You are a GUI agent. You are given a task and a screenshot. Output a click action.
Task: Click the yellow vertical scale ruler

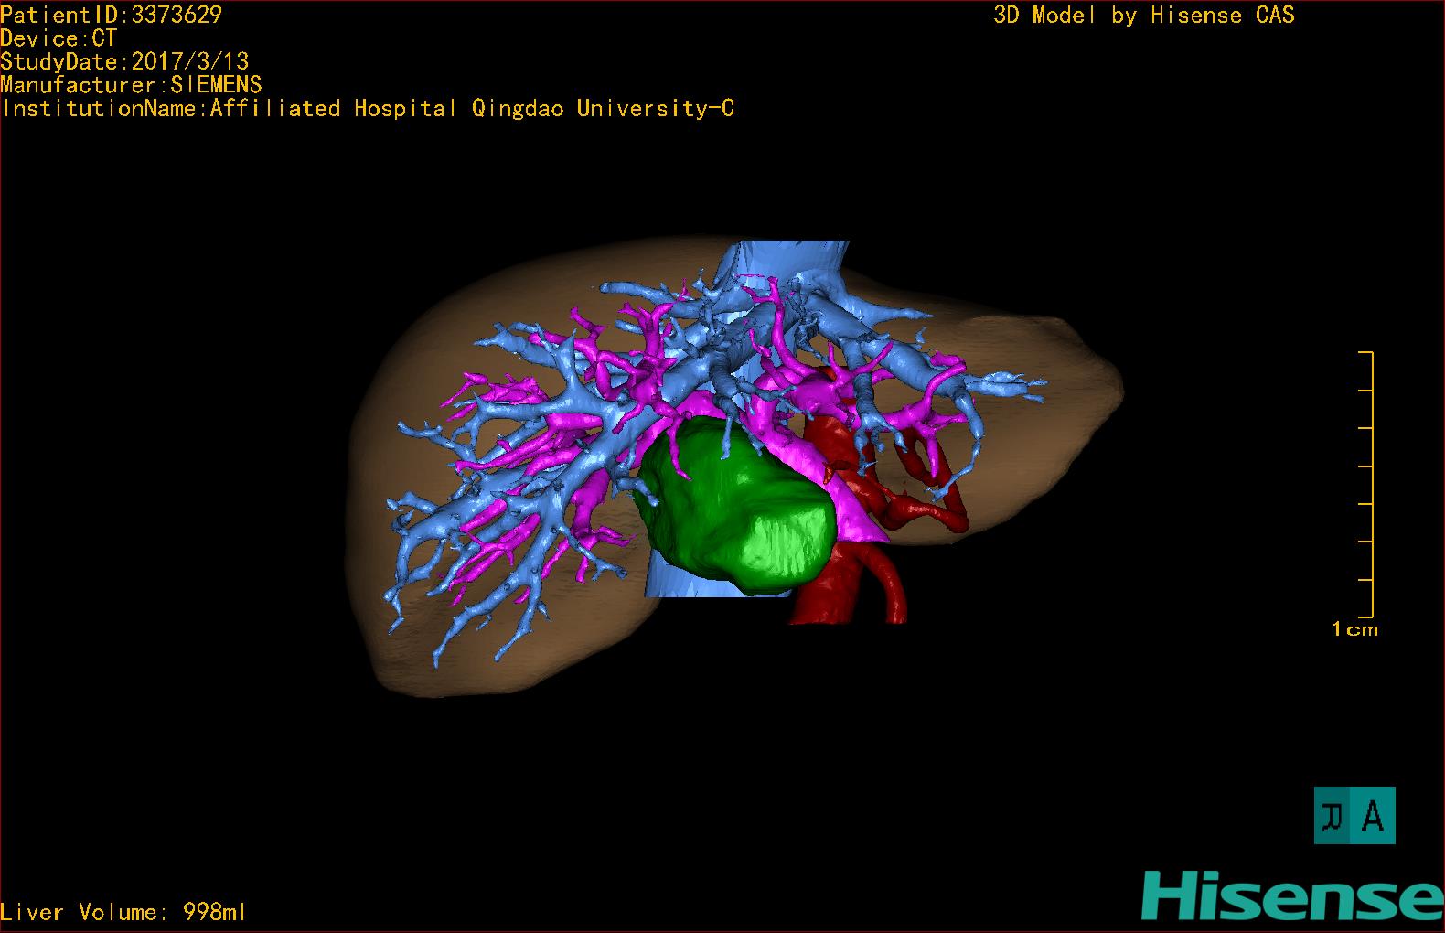coord(1367,484)
